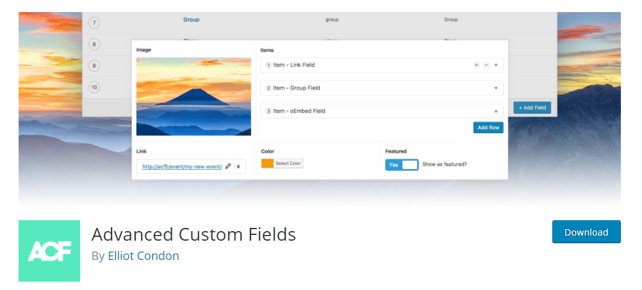Click the minus icon on Link Field row
This screenshot has width=642, height=290.
click(486, 65)
